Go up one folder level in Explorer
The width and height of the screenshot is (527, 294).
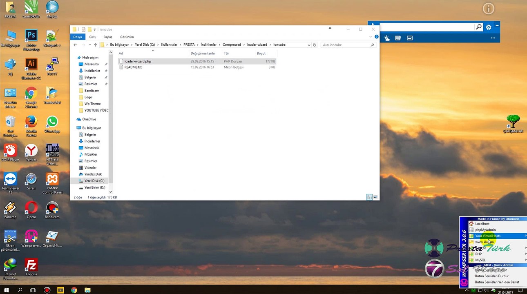[96, 45]
